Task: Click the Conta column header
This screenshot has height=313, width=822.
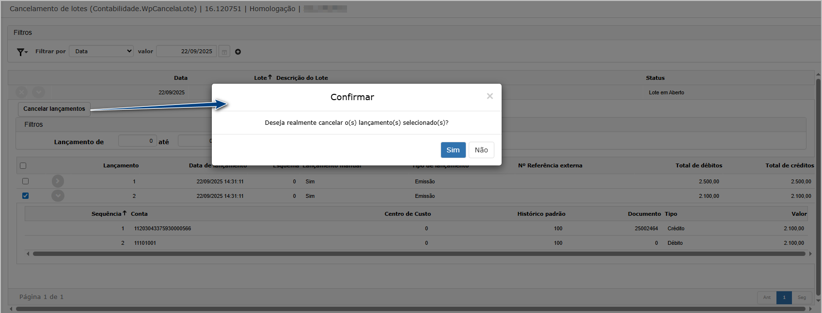Action: [139, 214]
